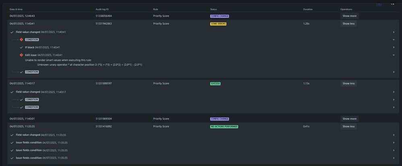
Task: Click the 0.41s duration value
Action: click(x=306, y=126)
